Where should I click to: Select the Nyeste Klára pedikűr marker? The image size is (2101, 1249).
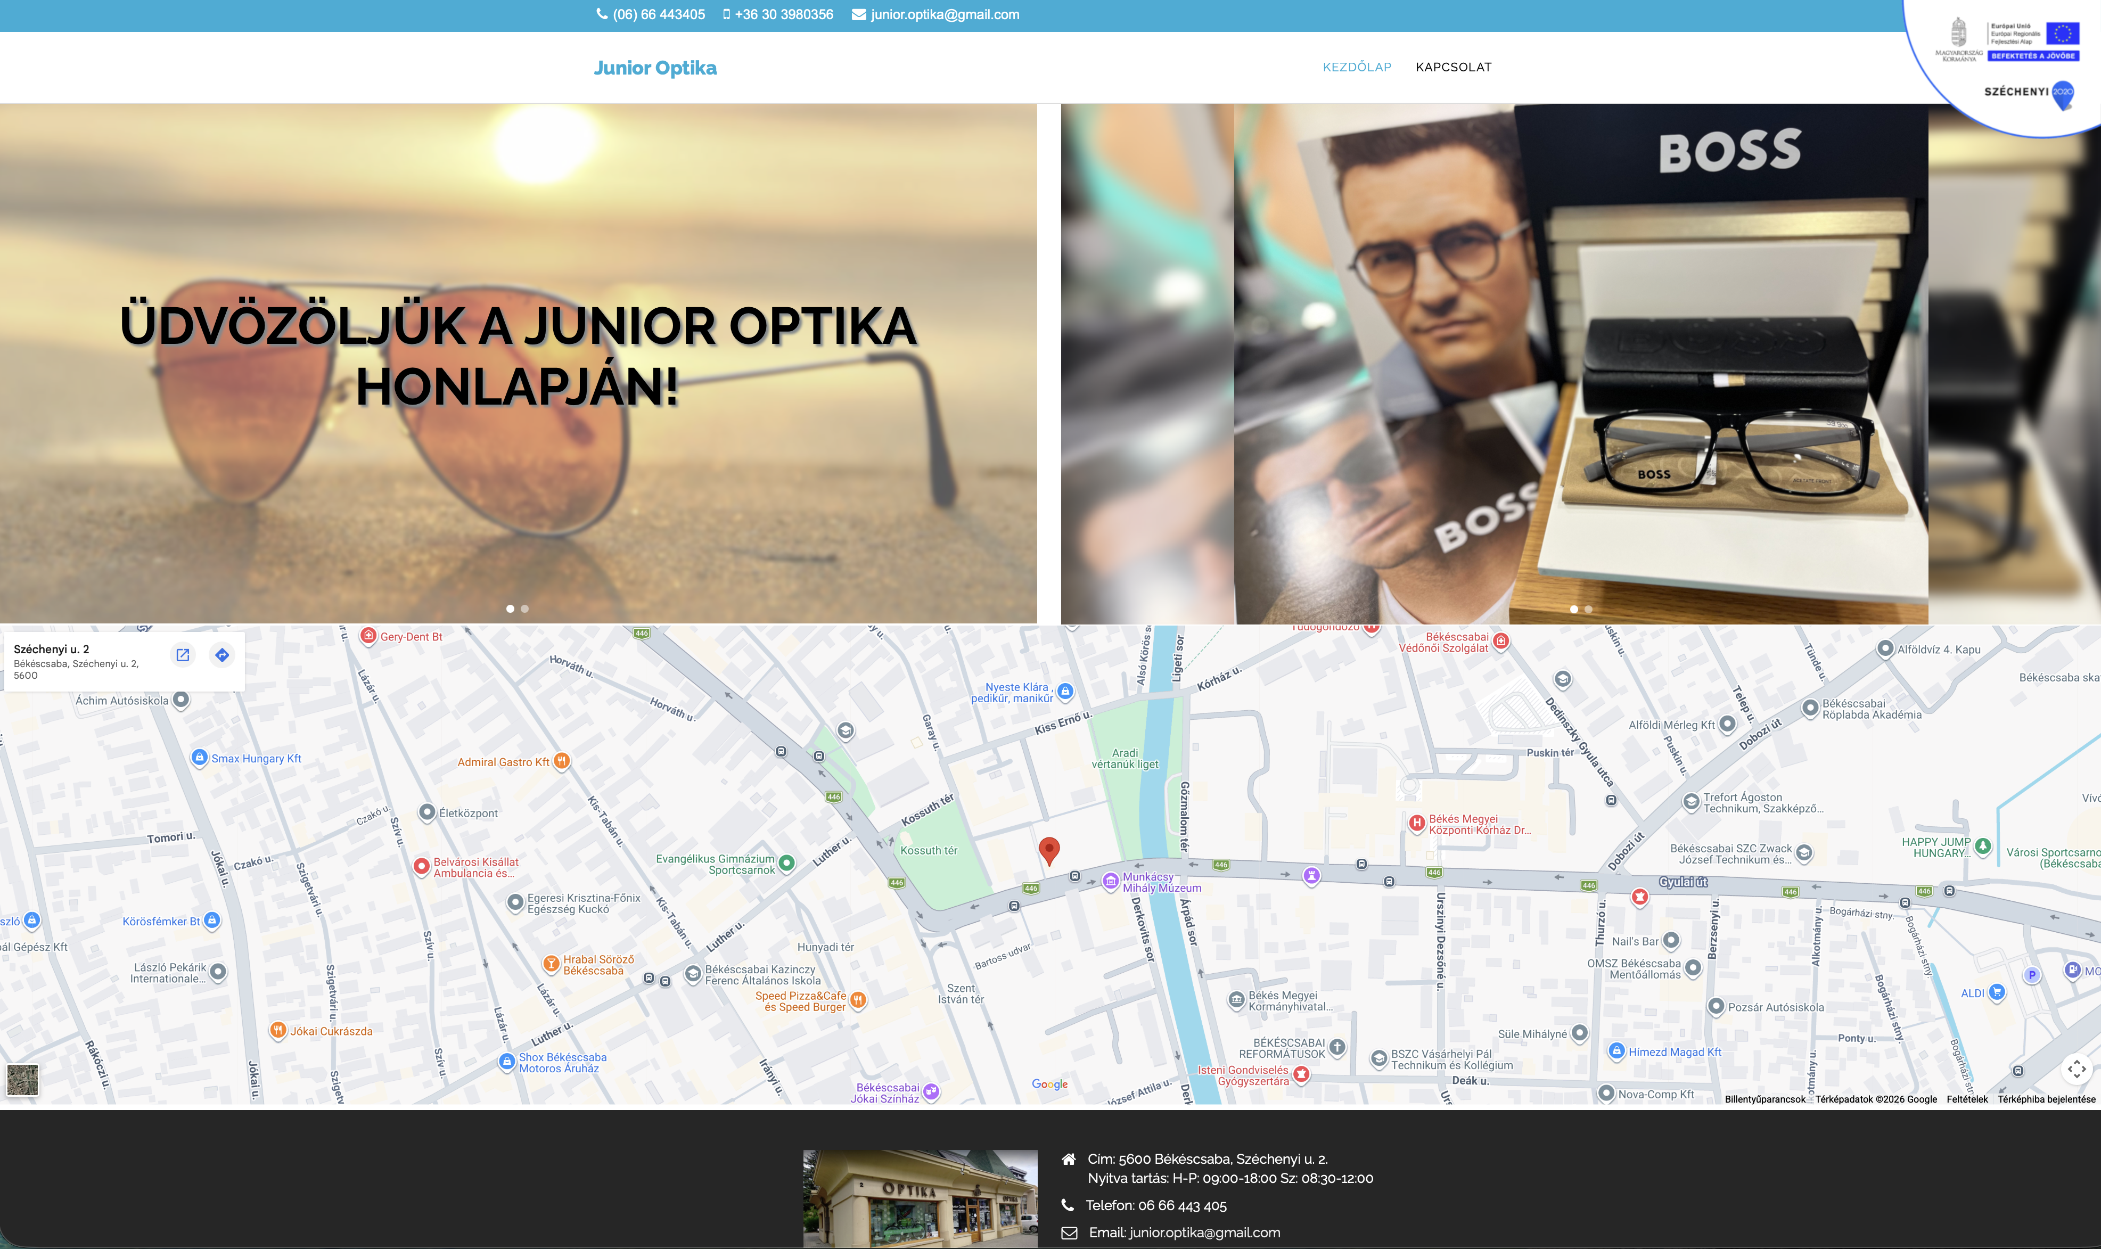click(x=1065, y=691)
